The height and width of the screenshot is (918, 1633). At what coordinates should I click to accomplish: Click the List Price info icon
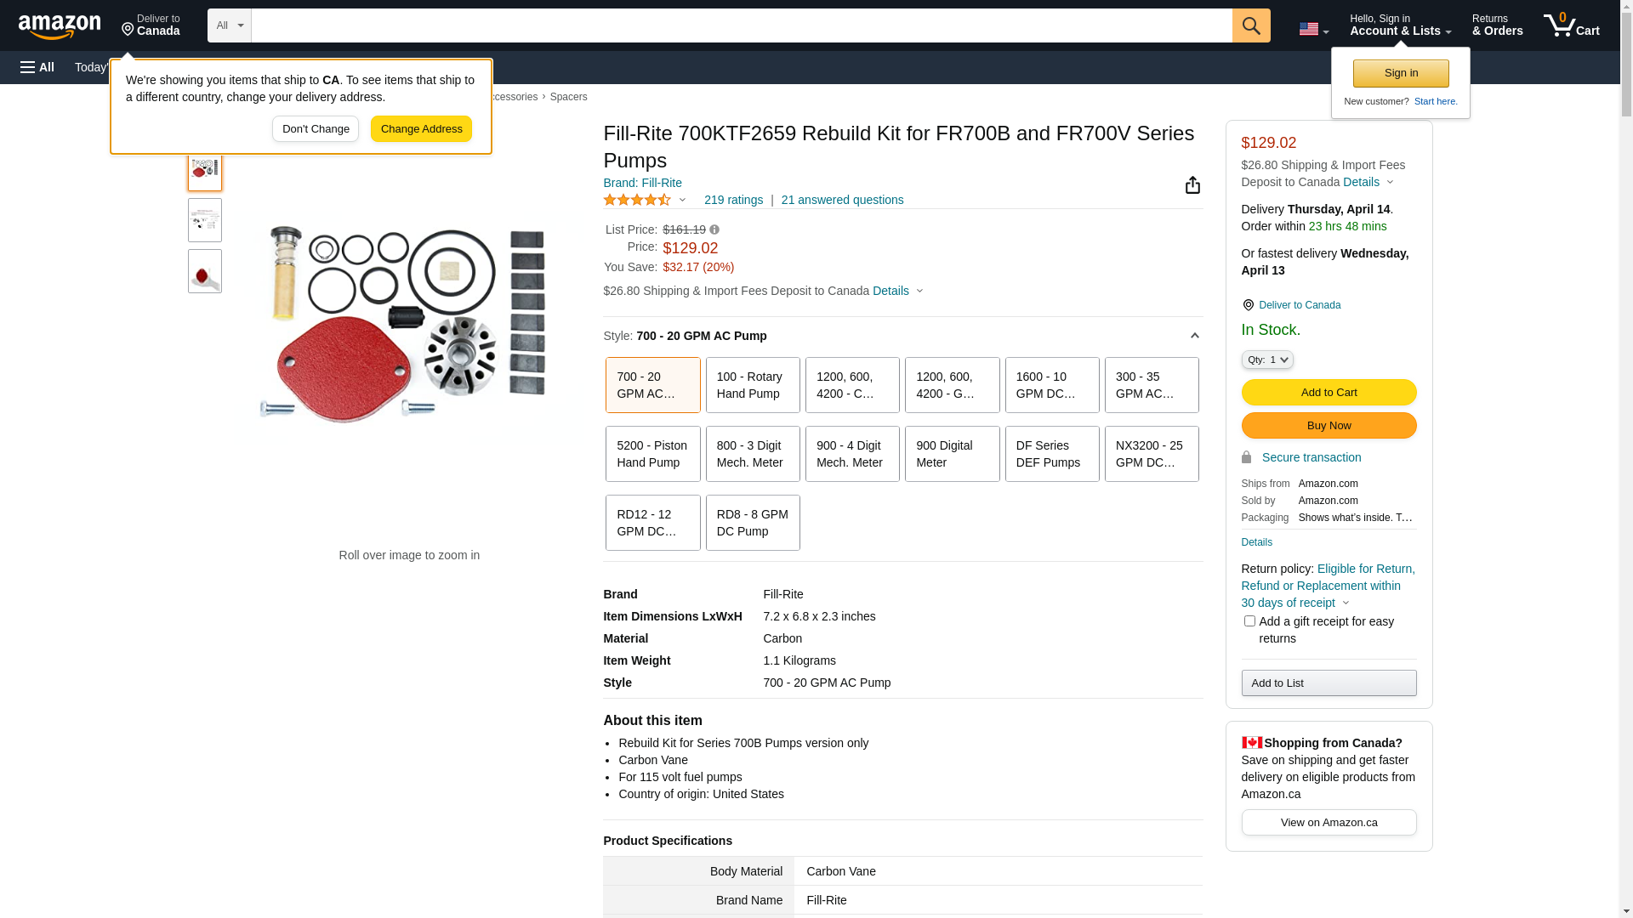[x=714, y=229]
